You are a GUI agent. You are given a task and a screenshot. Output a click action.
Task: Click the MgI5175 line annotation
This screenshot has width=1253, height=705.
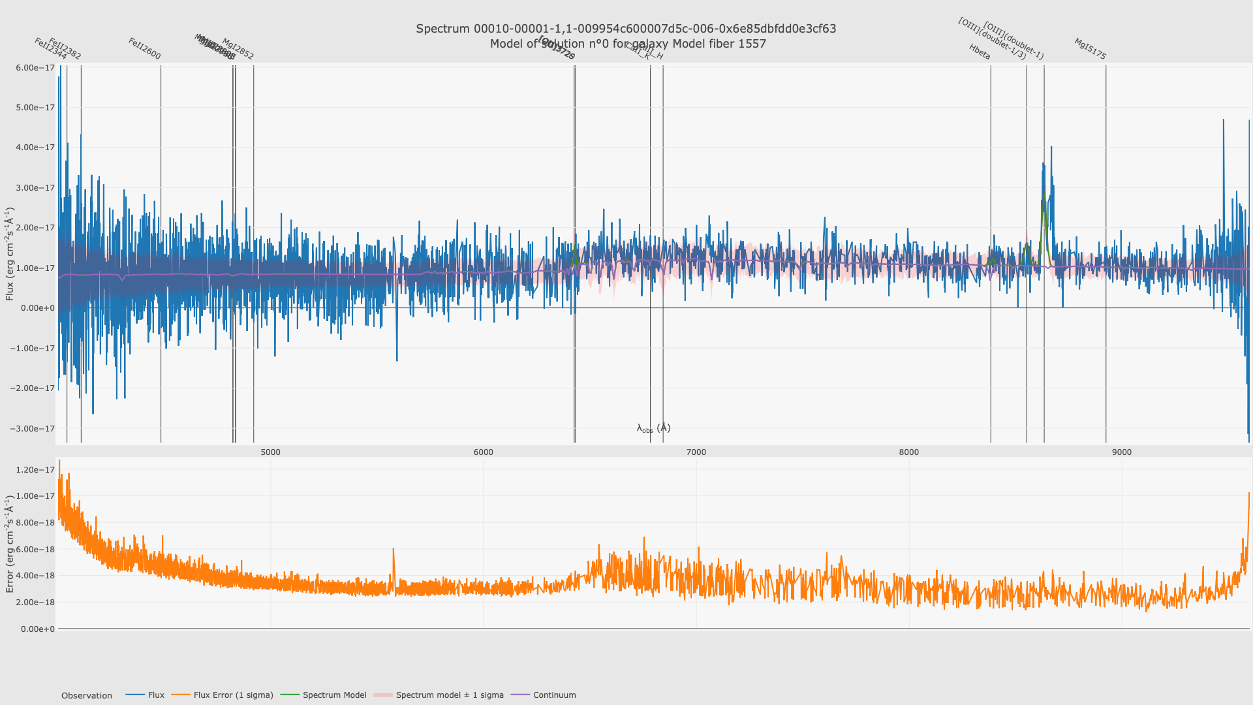1090,49
